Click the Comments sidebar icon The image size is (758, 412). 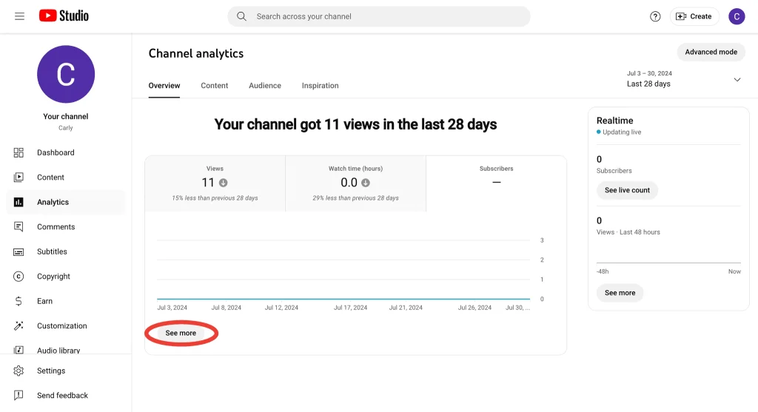(19, 226)
